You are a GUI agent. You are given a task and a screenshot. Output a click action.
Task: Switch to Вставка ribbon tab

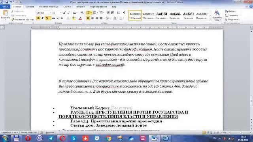(30, 7)
